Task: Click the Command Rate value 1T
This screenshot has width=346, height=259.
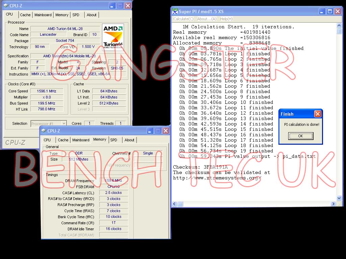Action: pyautogui.click(x=114, y=223)
